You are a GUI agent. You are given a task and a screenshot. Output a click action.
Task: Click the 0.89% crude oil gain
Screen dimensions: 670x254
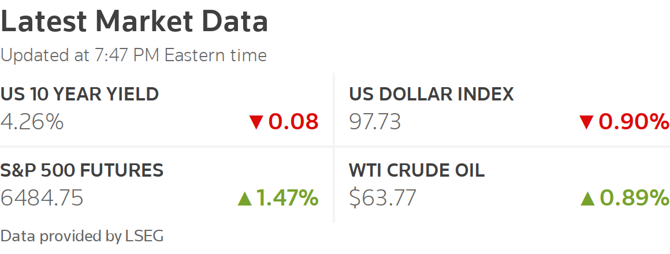pyautogui.click(x=634, y=198)
